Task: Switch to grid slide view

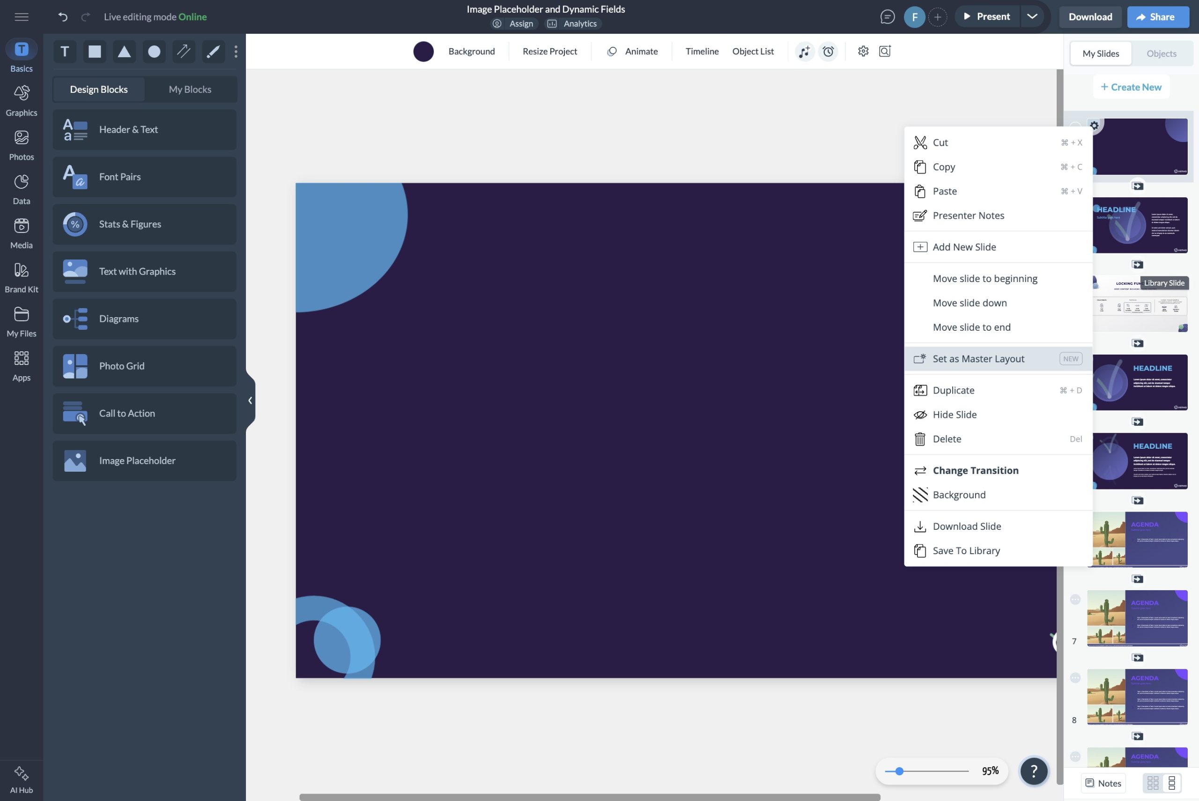Action: click(x=1153, y=783)
